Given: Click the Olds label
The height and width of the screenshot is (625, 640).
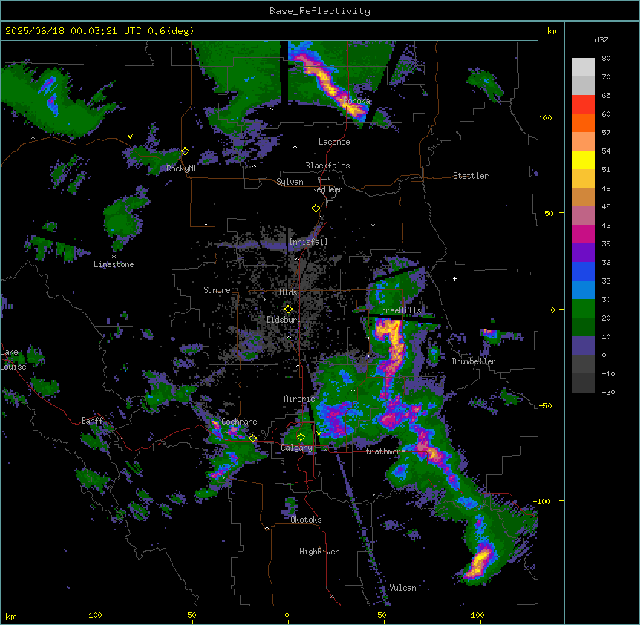Looking at the screenshot, I should (288, 292).
